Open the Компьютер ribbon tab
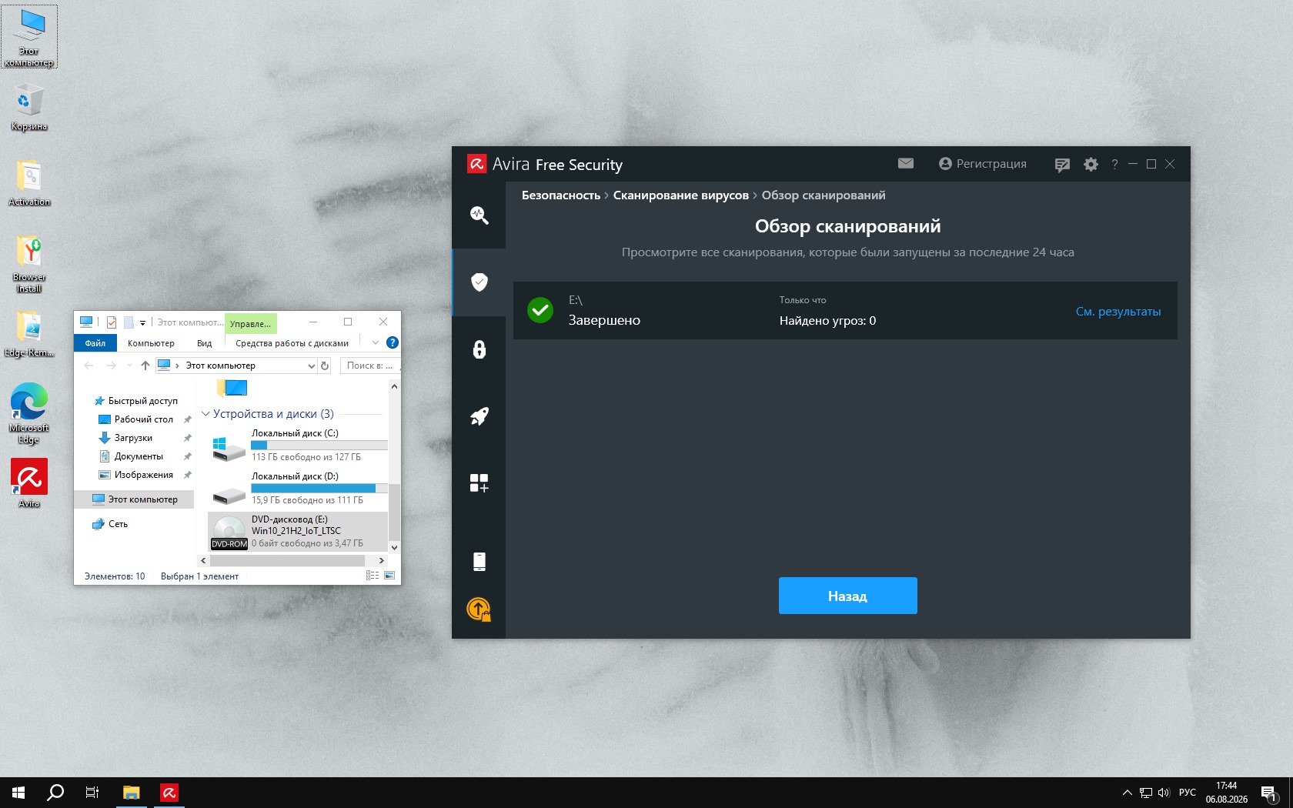 click(151, 343)
